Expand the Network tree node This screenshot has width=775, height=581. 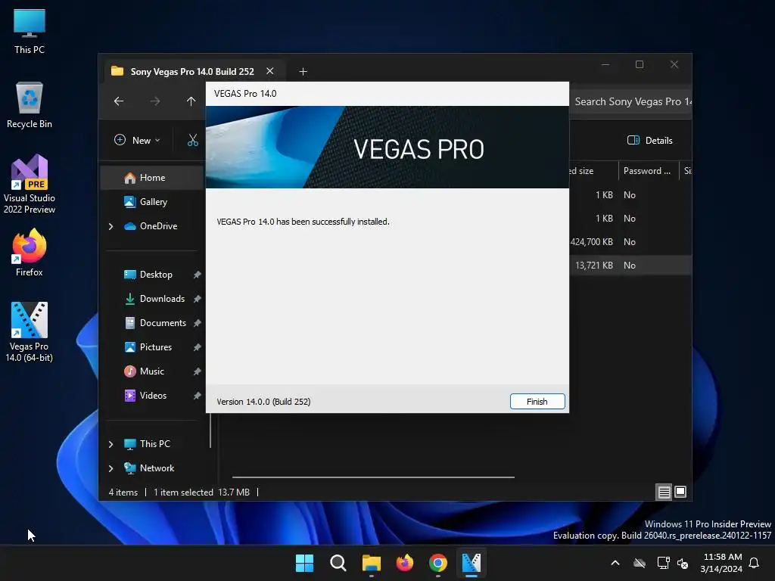pos(110,468)
